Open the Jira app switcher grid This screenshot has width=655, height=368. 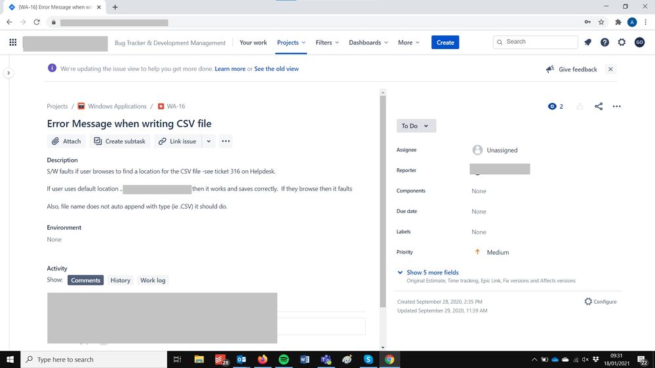tap(13, 42)
